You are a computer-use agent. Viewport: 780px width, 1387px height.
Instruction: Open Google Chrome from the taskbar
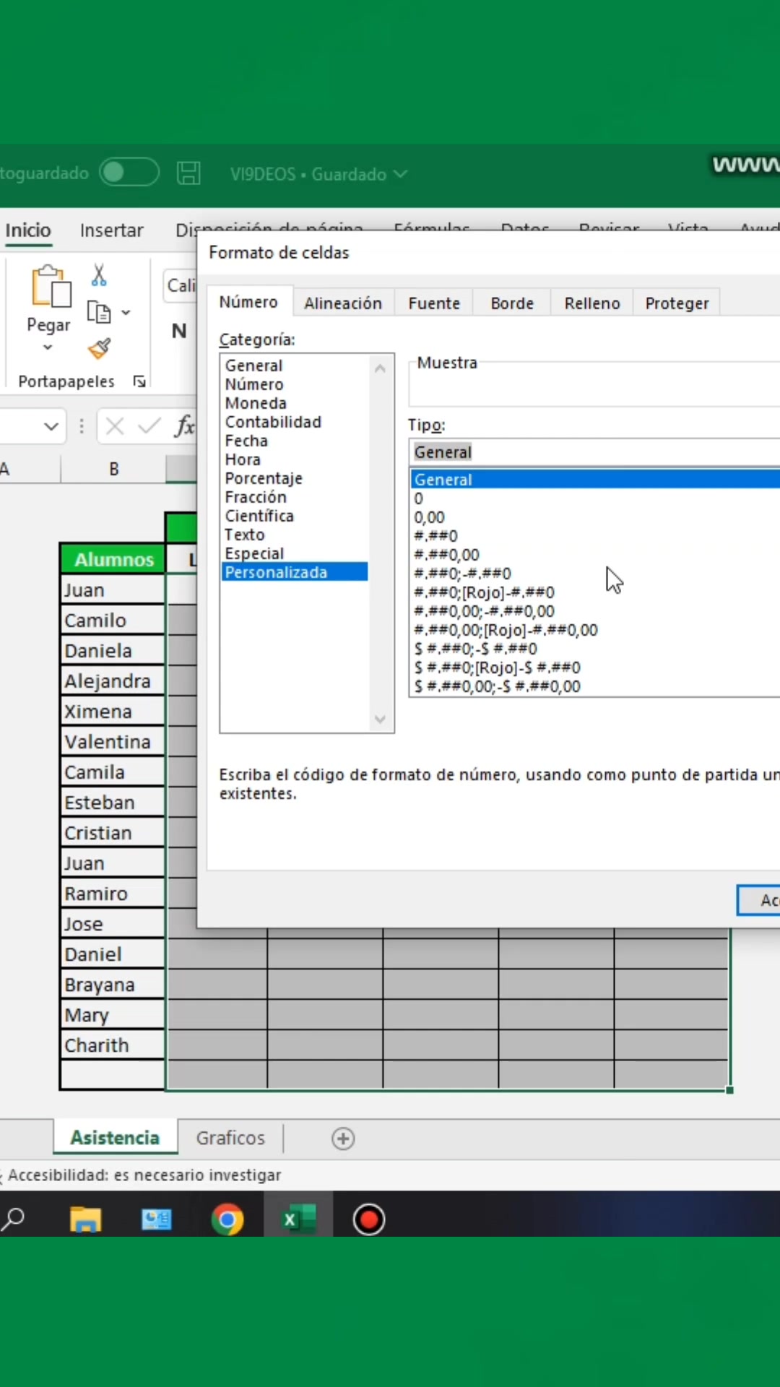(x=227, y=1220)
